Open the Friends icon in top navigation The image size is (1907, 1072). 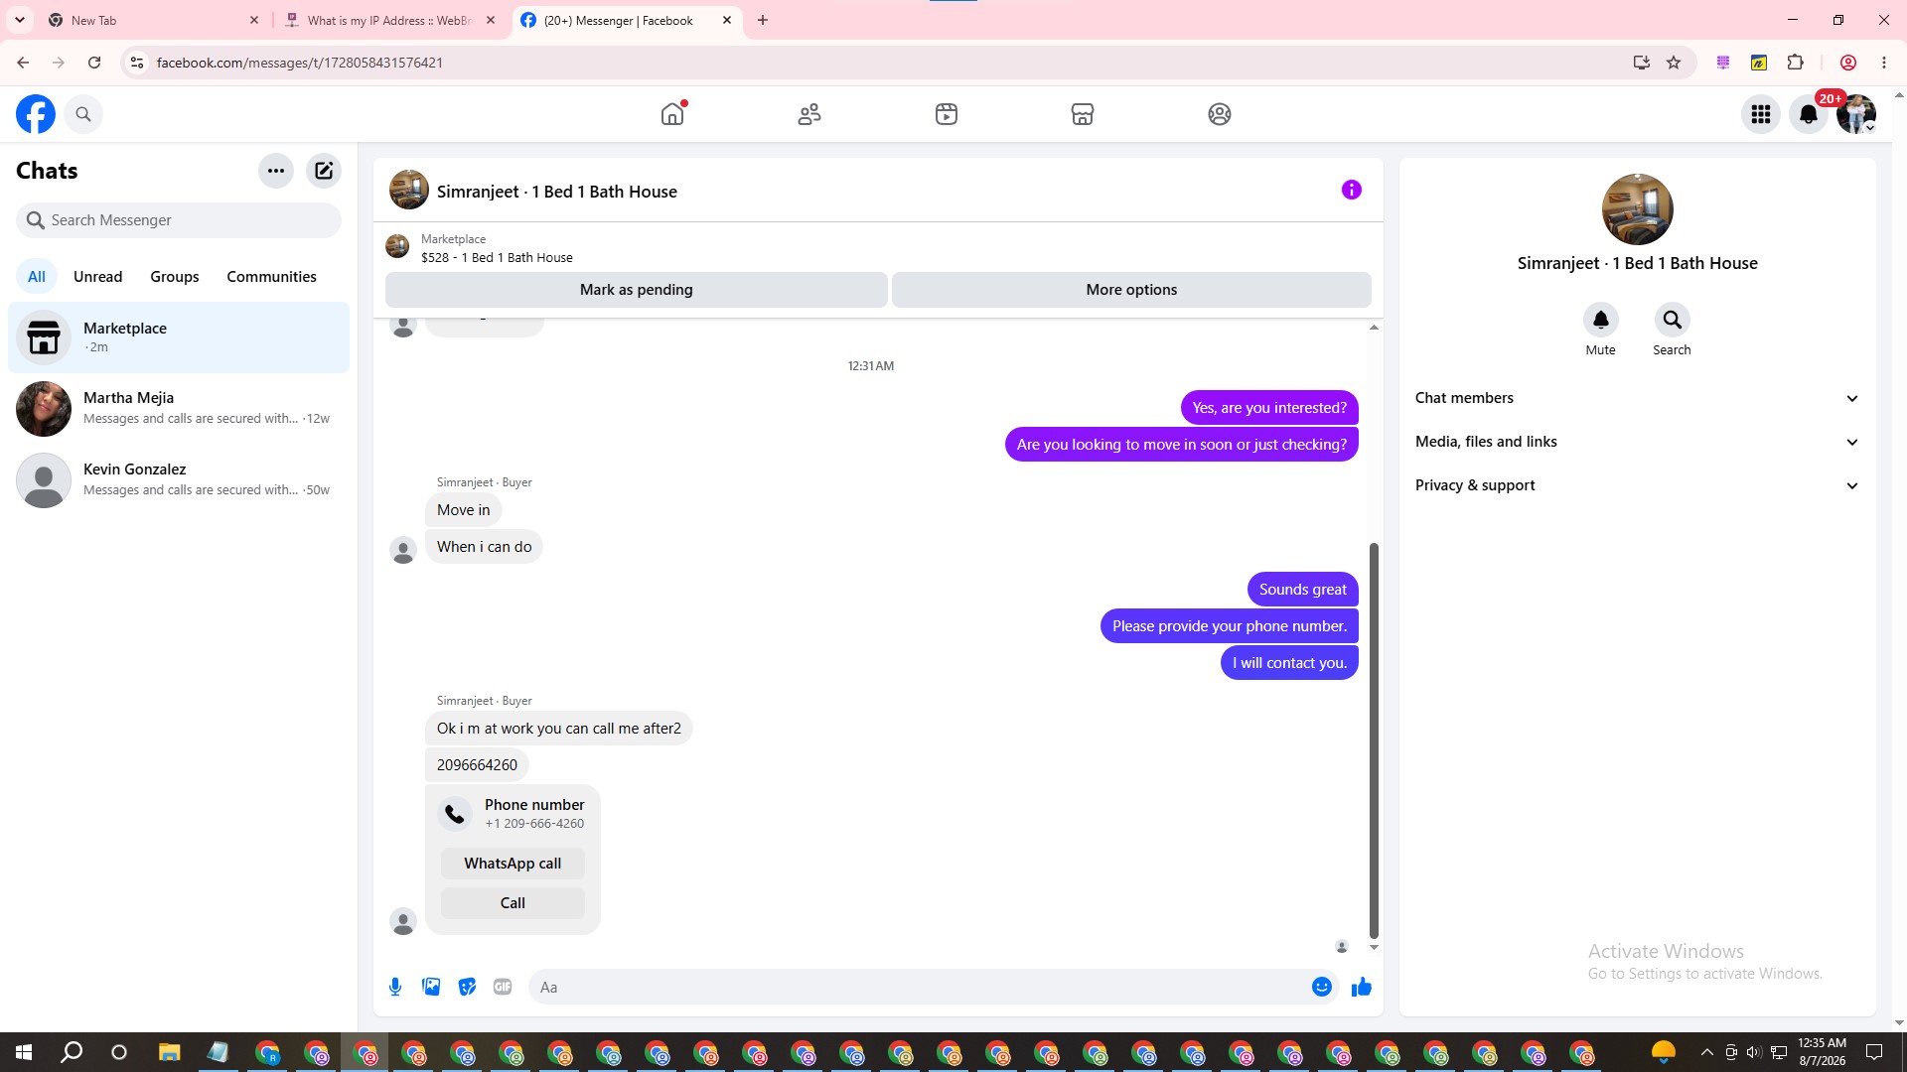809,114
